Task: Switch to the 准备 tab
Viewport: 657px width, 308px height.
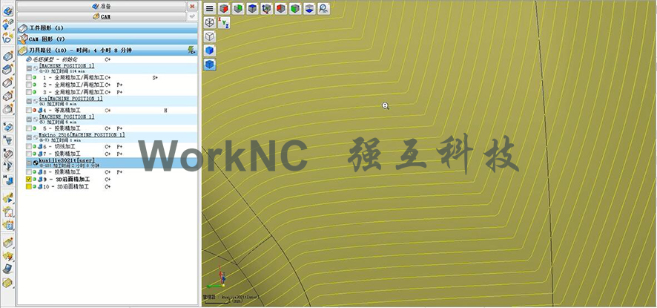Action: click(x=102, y=6)
